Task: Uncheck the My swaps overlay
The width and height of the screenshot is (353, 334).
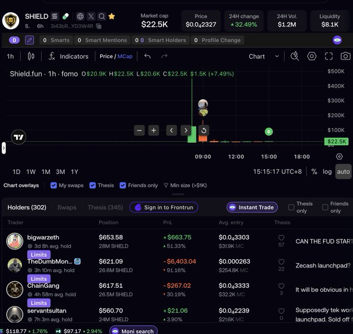Action: click(53, 185)
